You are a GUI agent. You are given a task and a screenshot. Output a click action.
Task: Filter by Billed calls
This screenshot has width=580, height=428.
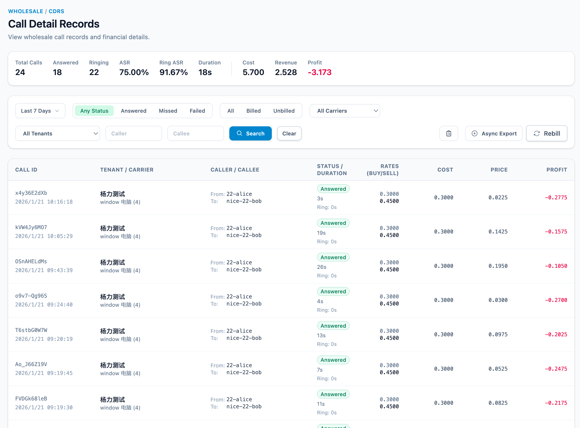click(253, 111)
